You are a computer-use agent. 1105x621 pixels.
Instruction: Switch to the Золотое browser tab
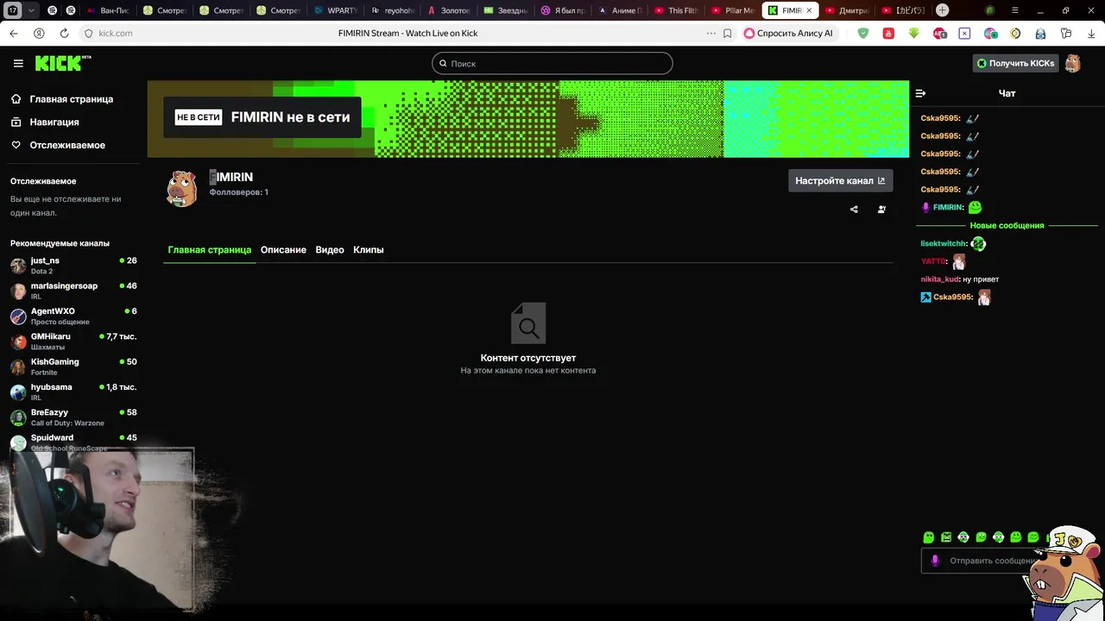tap(450, 10)
